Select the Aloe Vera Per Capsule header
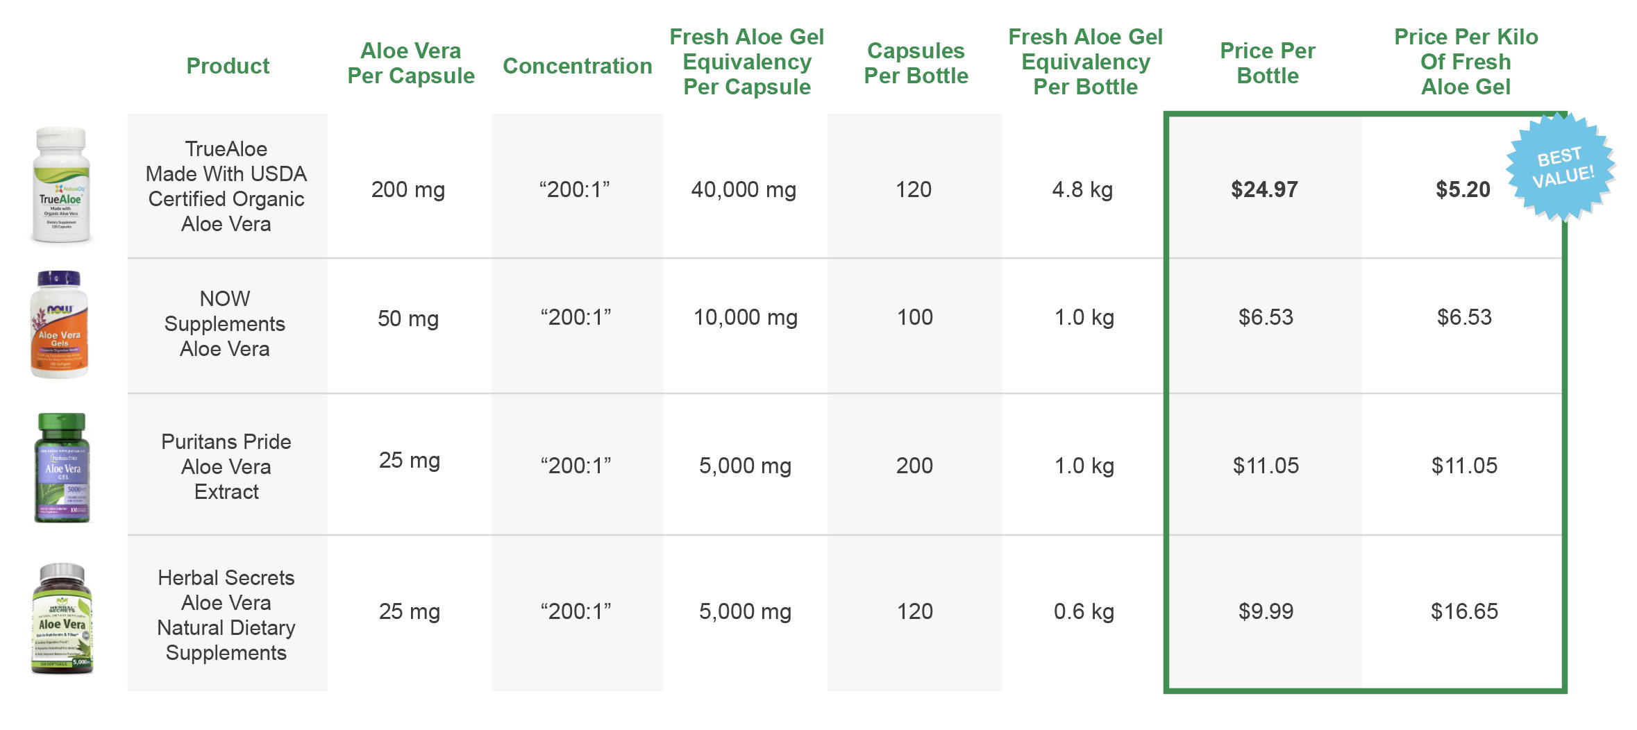1637x730 pixels. (411, 63)
